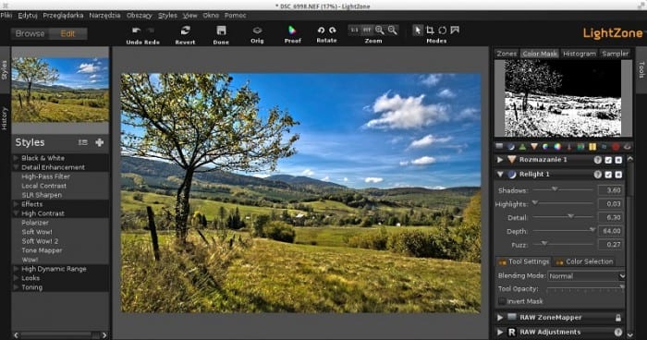Show original image with Orig icon

point(257,30)
